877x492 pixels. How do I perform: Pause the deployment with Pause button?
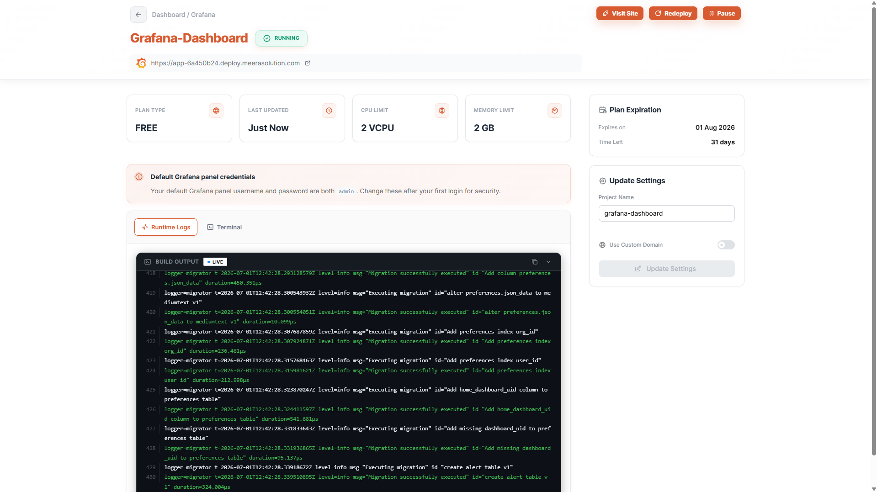(722, 13)
